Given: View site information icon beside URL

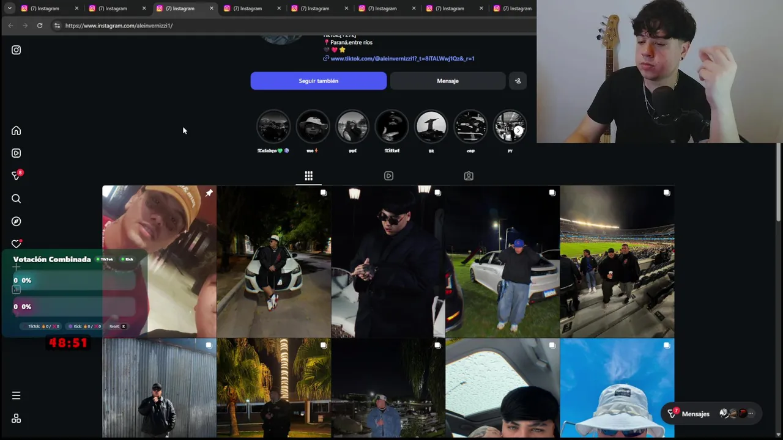Looking at the screenshot, I should pyautogui.click(x=57, y=26).
